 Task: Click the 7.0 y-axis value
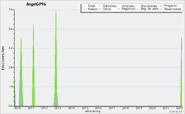pyautogui.click(x=10, y=10)
